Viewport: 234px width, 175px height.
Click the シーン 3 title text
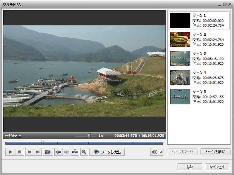click(x=199, y=53)
